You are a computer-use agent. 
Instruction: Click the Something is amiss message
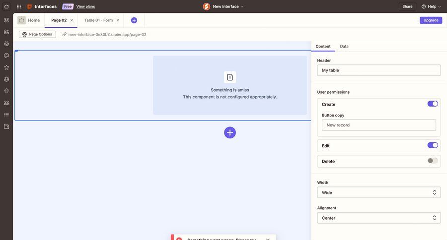click(x=230, y=90)
